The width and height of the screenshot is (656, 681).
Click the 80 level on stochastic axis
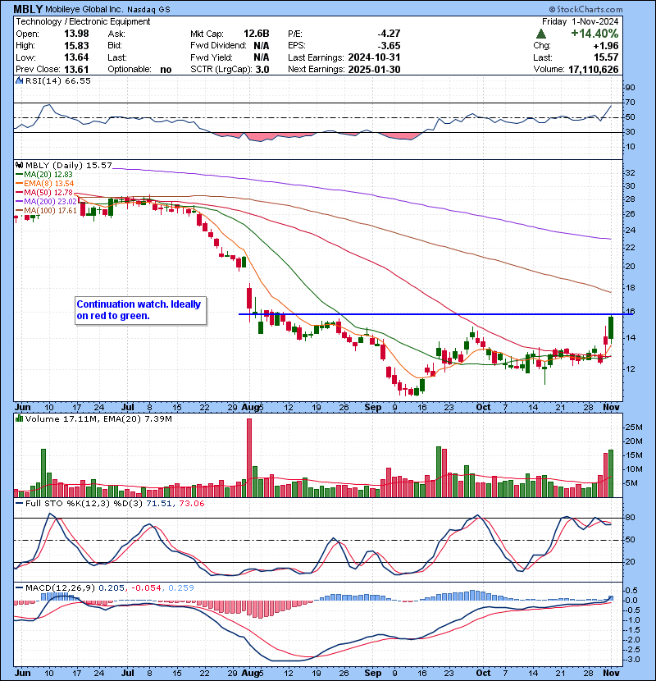click(630, 518)
